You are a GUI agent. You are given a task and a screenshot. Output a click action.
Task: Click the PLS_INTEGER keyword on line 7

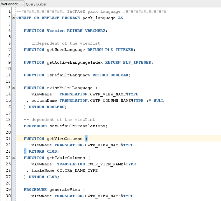coord(120,50)
